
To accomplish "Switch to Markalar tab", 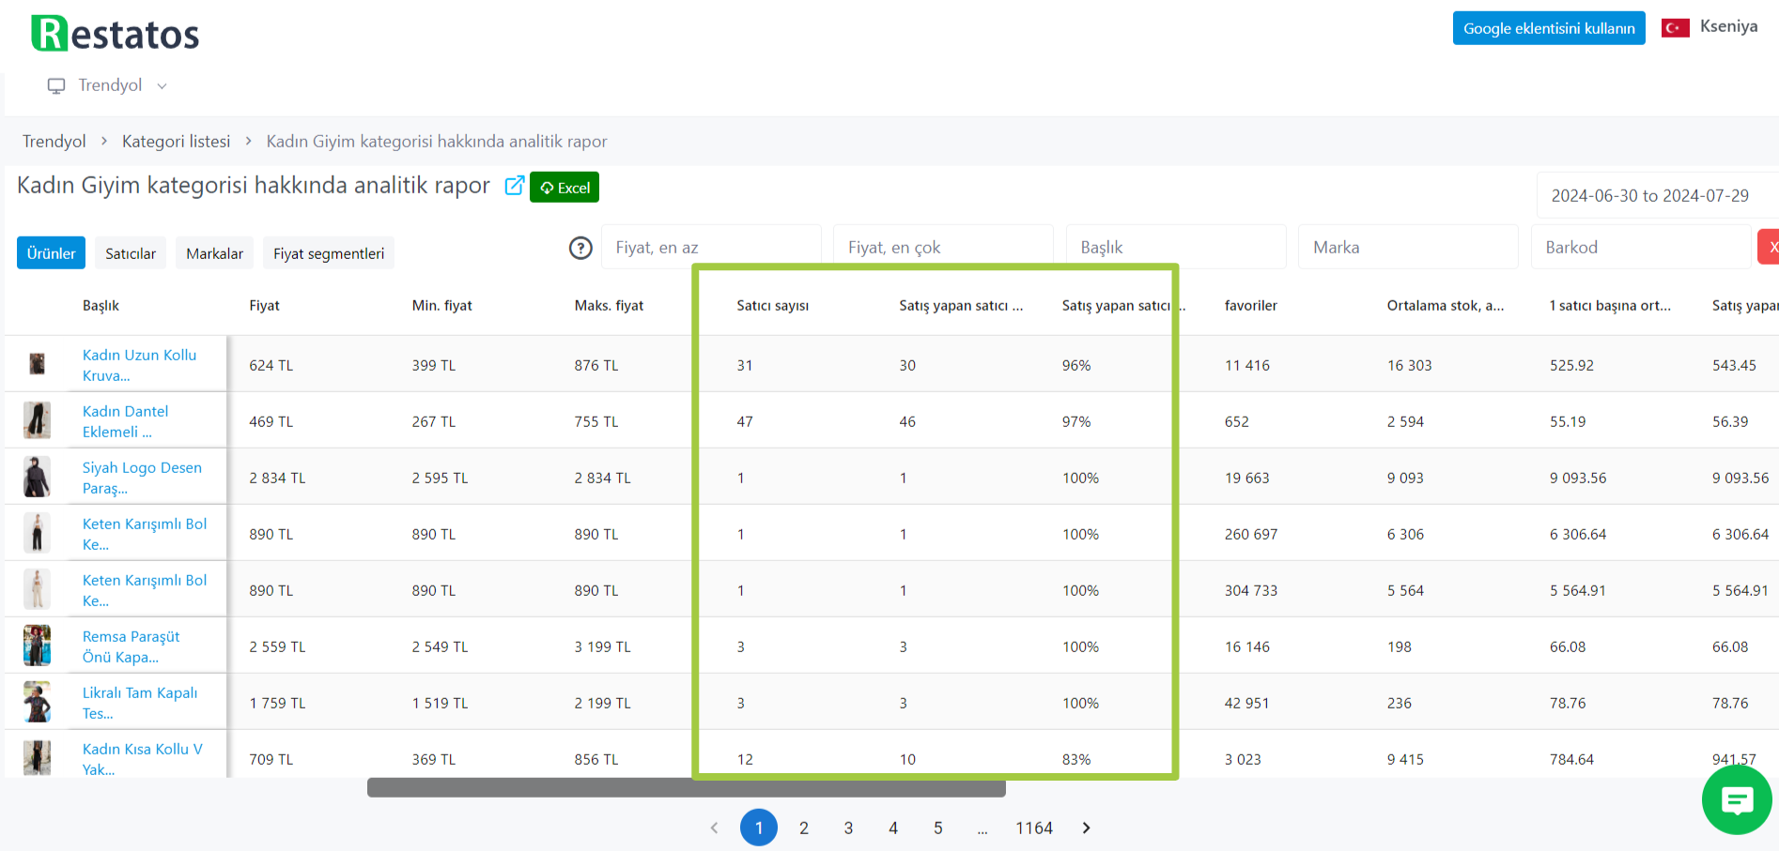I will click(x=214, y=253).
